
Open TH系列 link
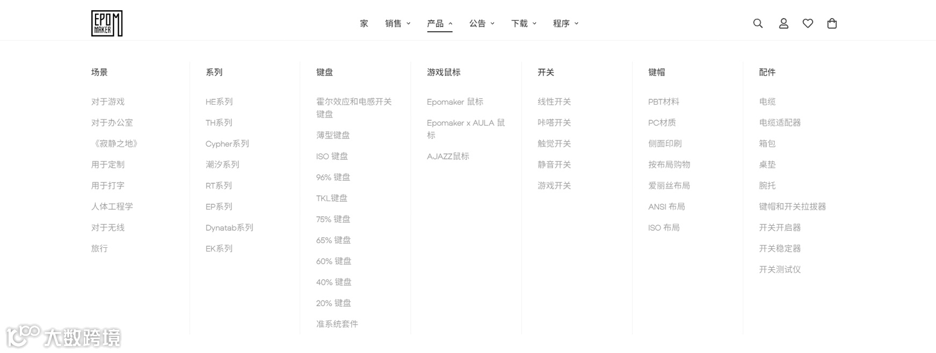[x=219, y=123]
